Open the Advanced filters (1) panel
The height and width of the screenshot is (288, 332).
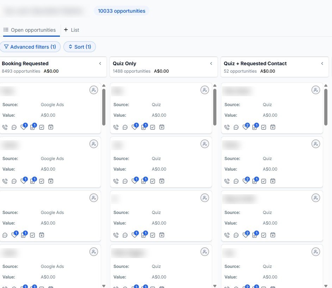click(30, 47)
